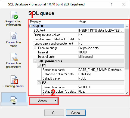Select Send returned data back property
The height and width of the screenshot is (118, 130).
55,39
